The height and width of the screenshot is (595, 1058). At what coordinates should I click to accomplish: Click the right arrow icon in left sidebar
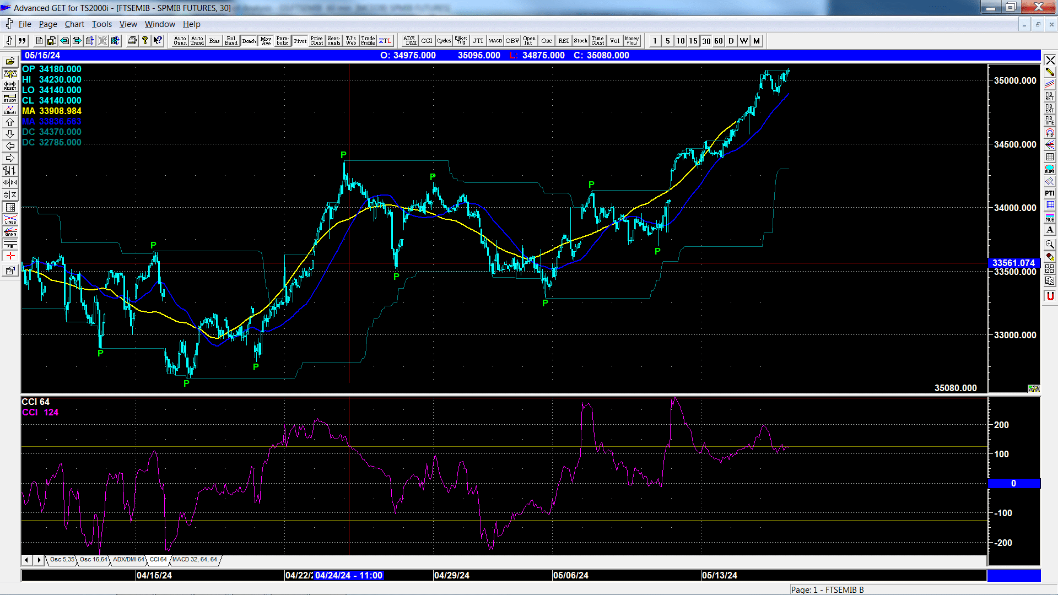click(x=10, y=159)
